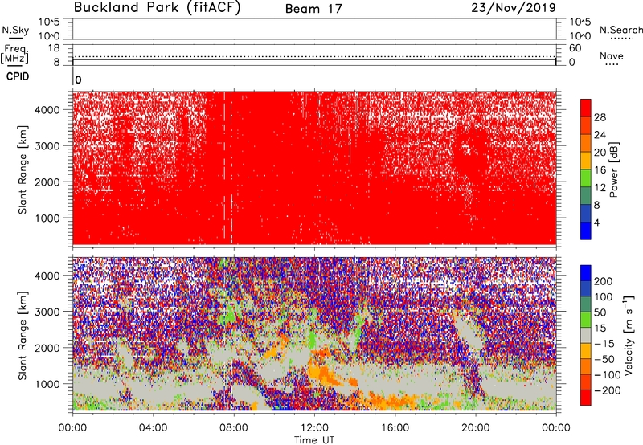Click the 'Beam 17' label
Screen dimensions: 643x445
click(313, 9)
